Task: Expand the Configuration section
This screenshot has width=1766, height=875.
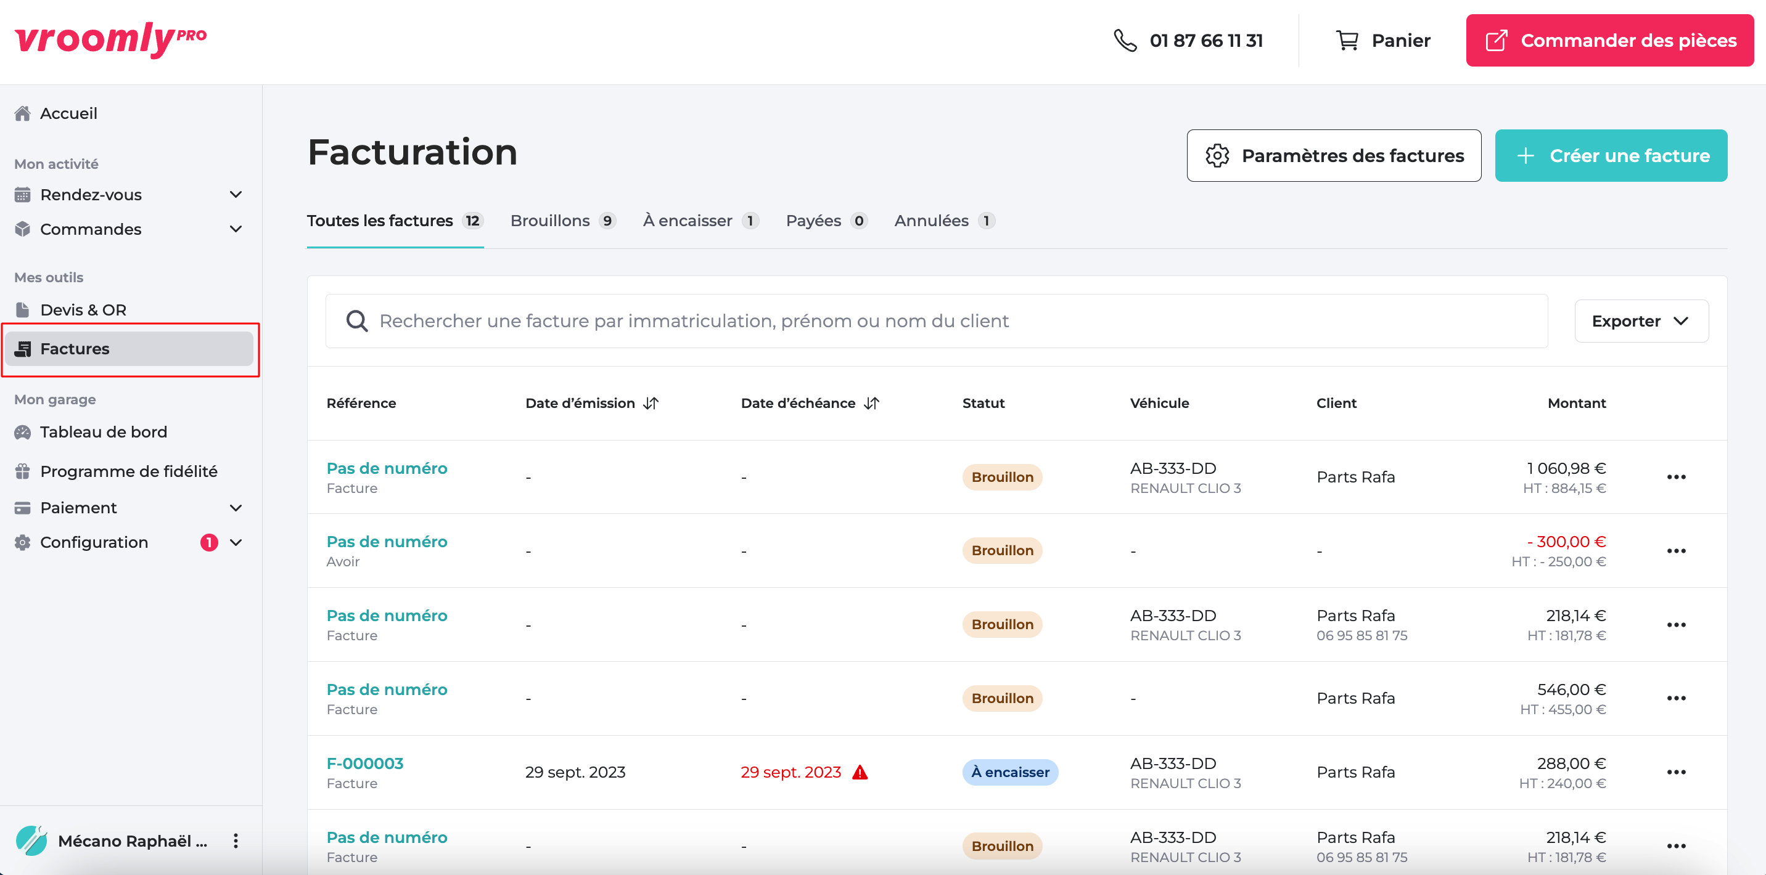Action: click(235, 543)
